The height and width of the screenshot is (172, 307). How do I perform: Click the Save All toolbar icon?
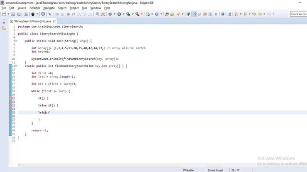point(19,14)
